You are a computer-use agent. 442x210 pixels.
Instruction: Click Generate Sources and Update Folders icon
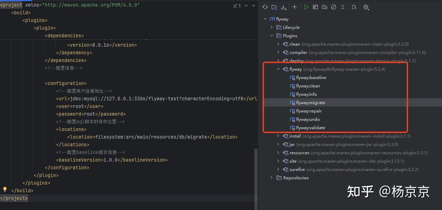[274, 7]
